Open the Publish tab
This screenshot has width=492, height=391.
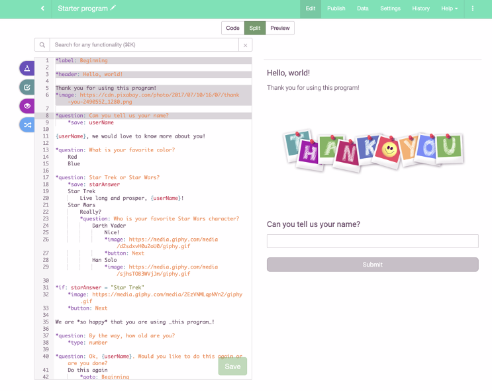tap(336, 9)
